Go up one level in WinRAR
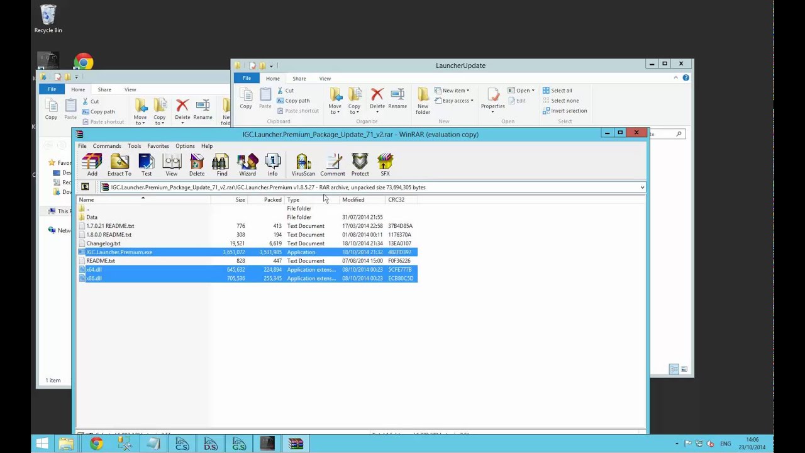805x453 pixels. click(x=85, y=187)
